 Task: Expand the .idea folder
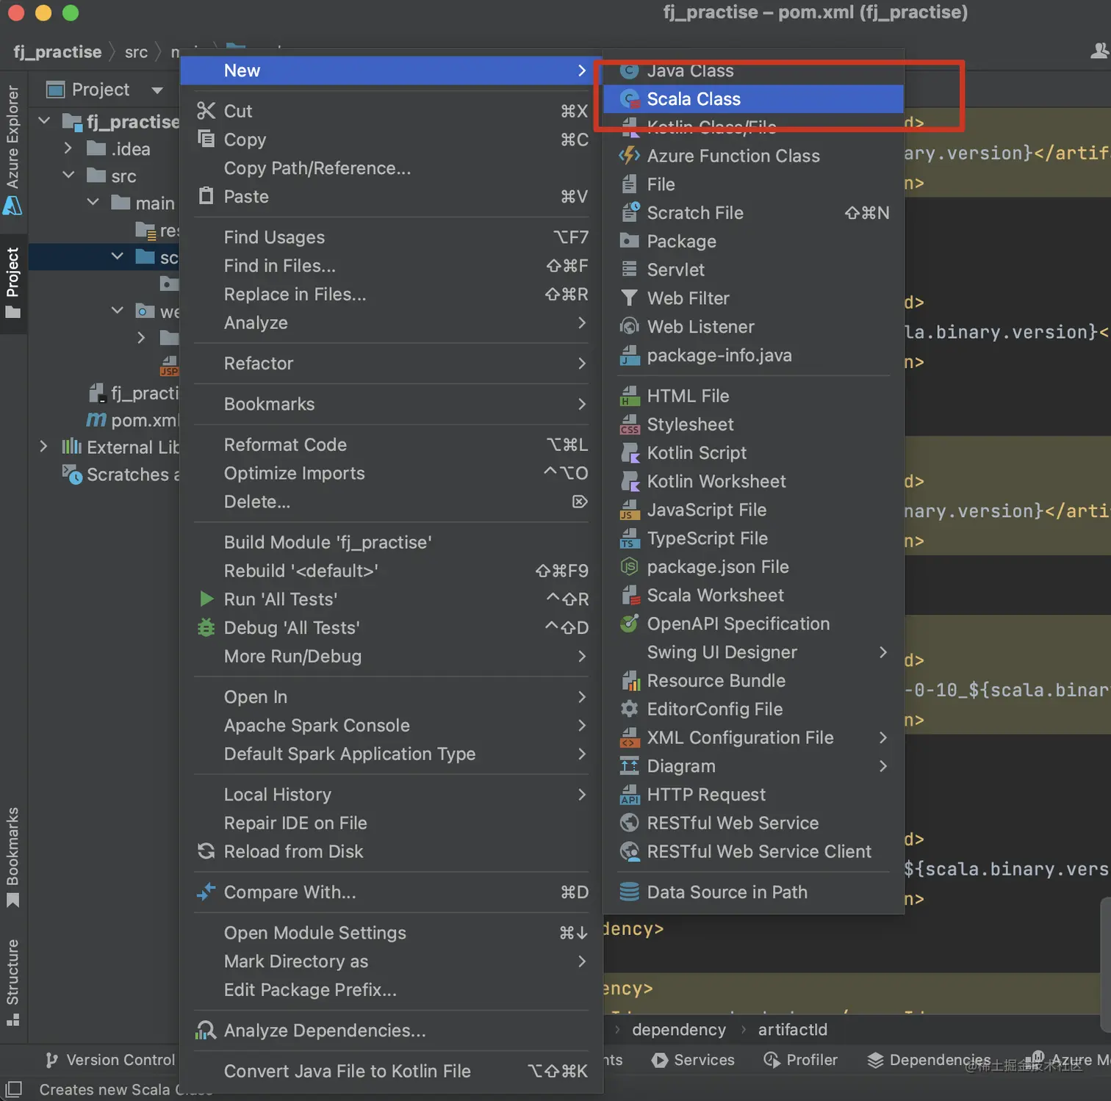coord(68,148)
